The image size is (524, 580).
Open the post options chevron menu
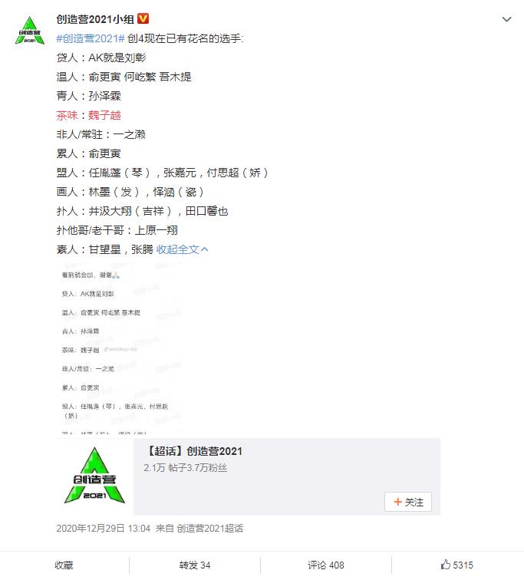(506, 19)
